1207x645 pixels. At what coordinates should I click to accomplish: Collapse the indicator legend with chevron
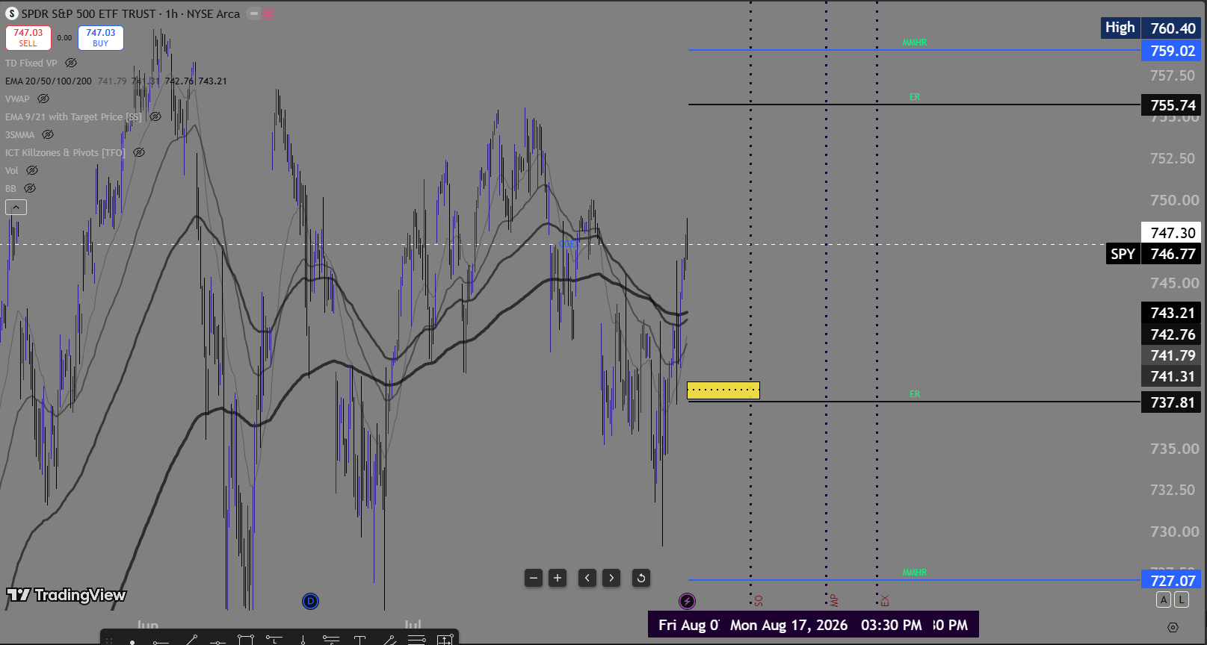click(x=16, y=207)
